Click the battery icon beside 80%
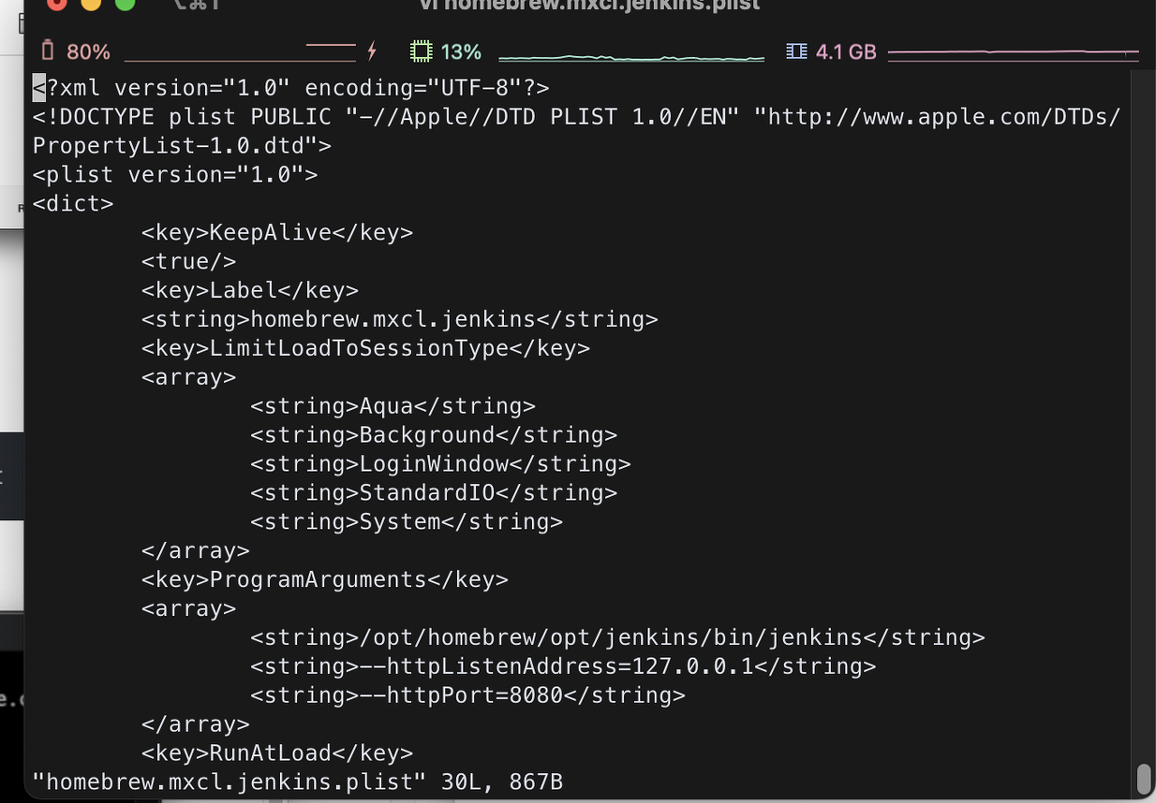Viewport: 1156px width, 803px height. (x=48, y=51)
